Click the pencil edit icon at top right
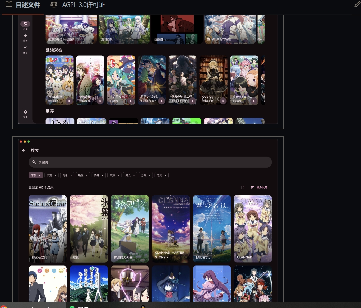This screenshot has width=361, height=308. [x=357, y=4]
